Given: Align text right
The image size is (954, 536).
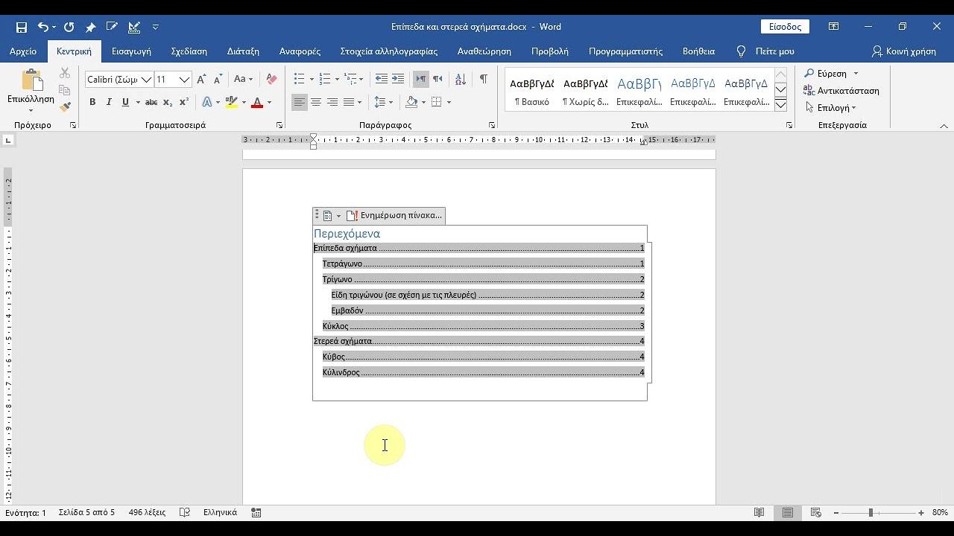Looking at the screenshot, I should coord(332,102).
